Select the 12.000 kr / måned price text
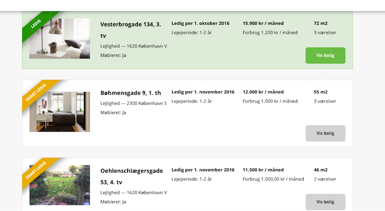This screenshot has height=211, width=385. [x=263, y=92]
